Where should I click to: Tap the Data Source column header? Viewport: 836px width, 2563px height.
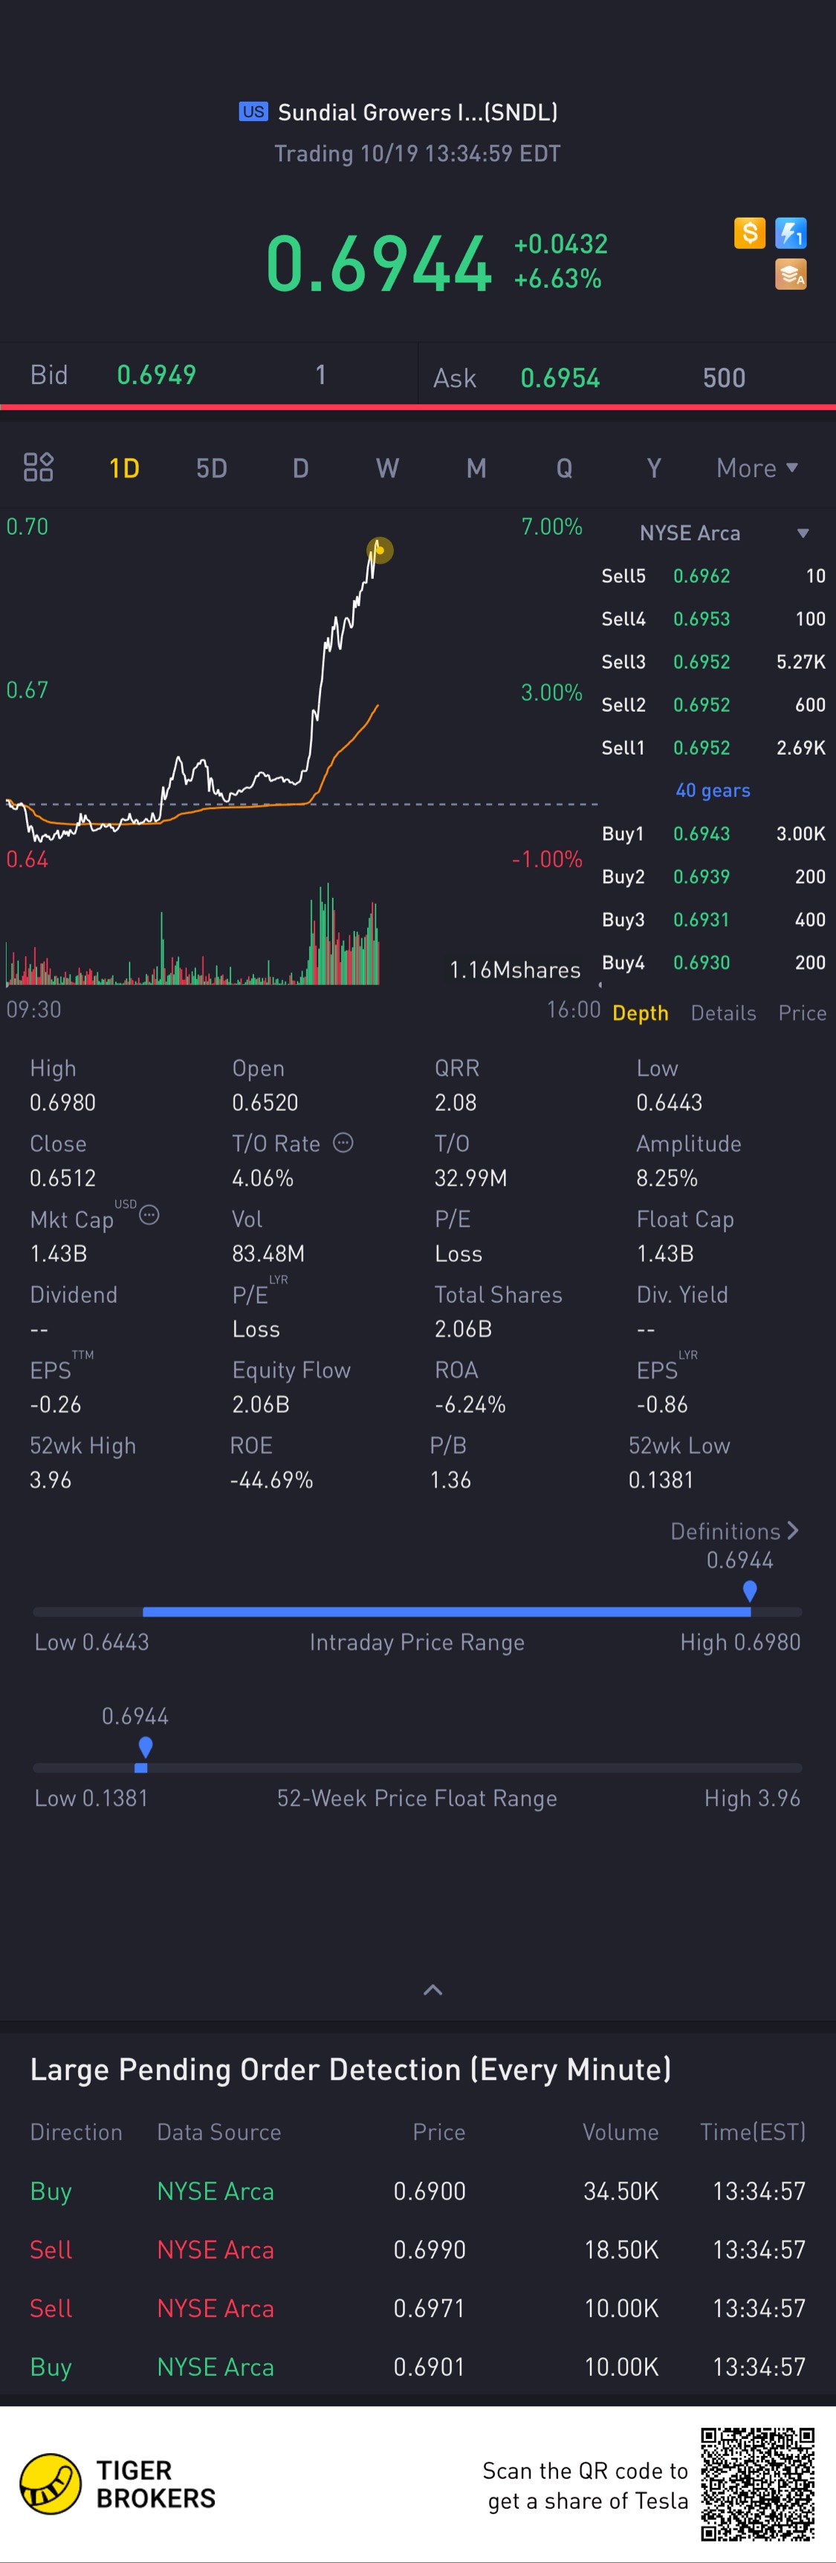point(219,2132)
